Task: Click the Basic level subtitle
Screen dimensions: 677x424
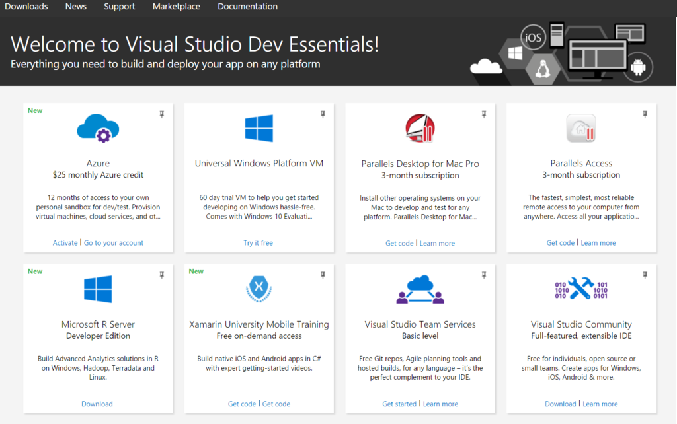Action: (x=420, y=336)
